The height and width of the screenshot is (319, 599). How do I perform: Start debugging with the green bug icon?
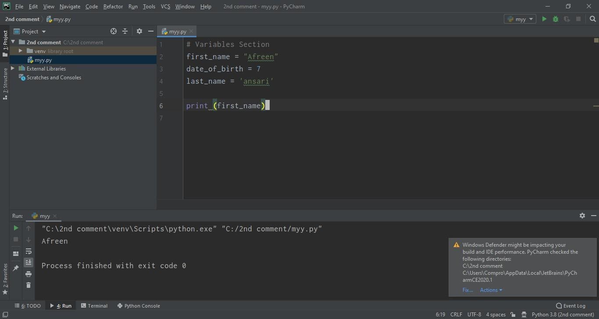[556, 19]
